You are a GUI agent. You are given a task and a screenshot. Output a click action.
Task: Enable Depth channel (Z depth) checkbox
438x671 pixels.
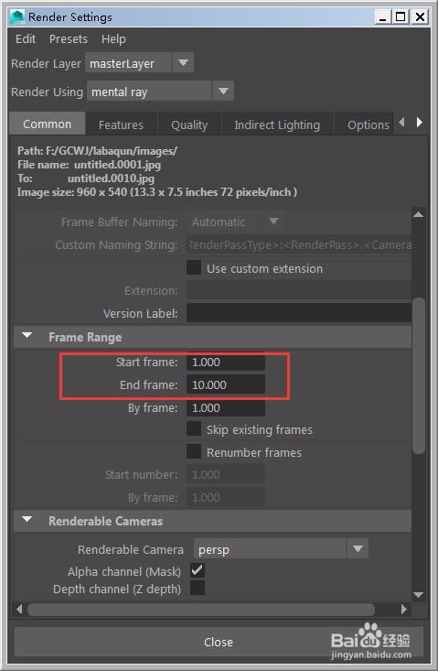pyautogui.click(x=198, y=588)
